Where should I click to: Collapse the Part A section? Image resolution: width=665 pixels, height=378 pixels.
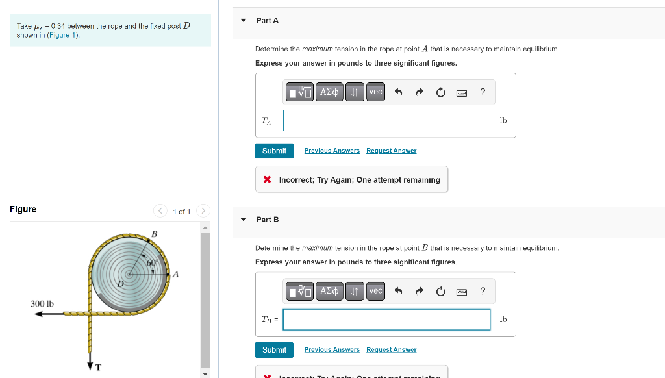coord(244,20)
